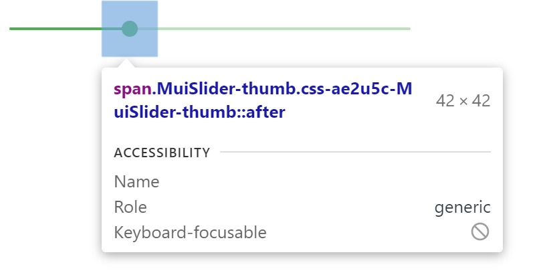The width and height of the screenshot is (543, 277).
Task: Click the green slider thumb
Action: click(130, 29)
